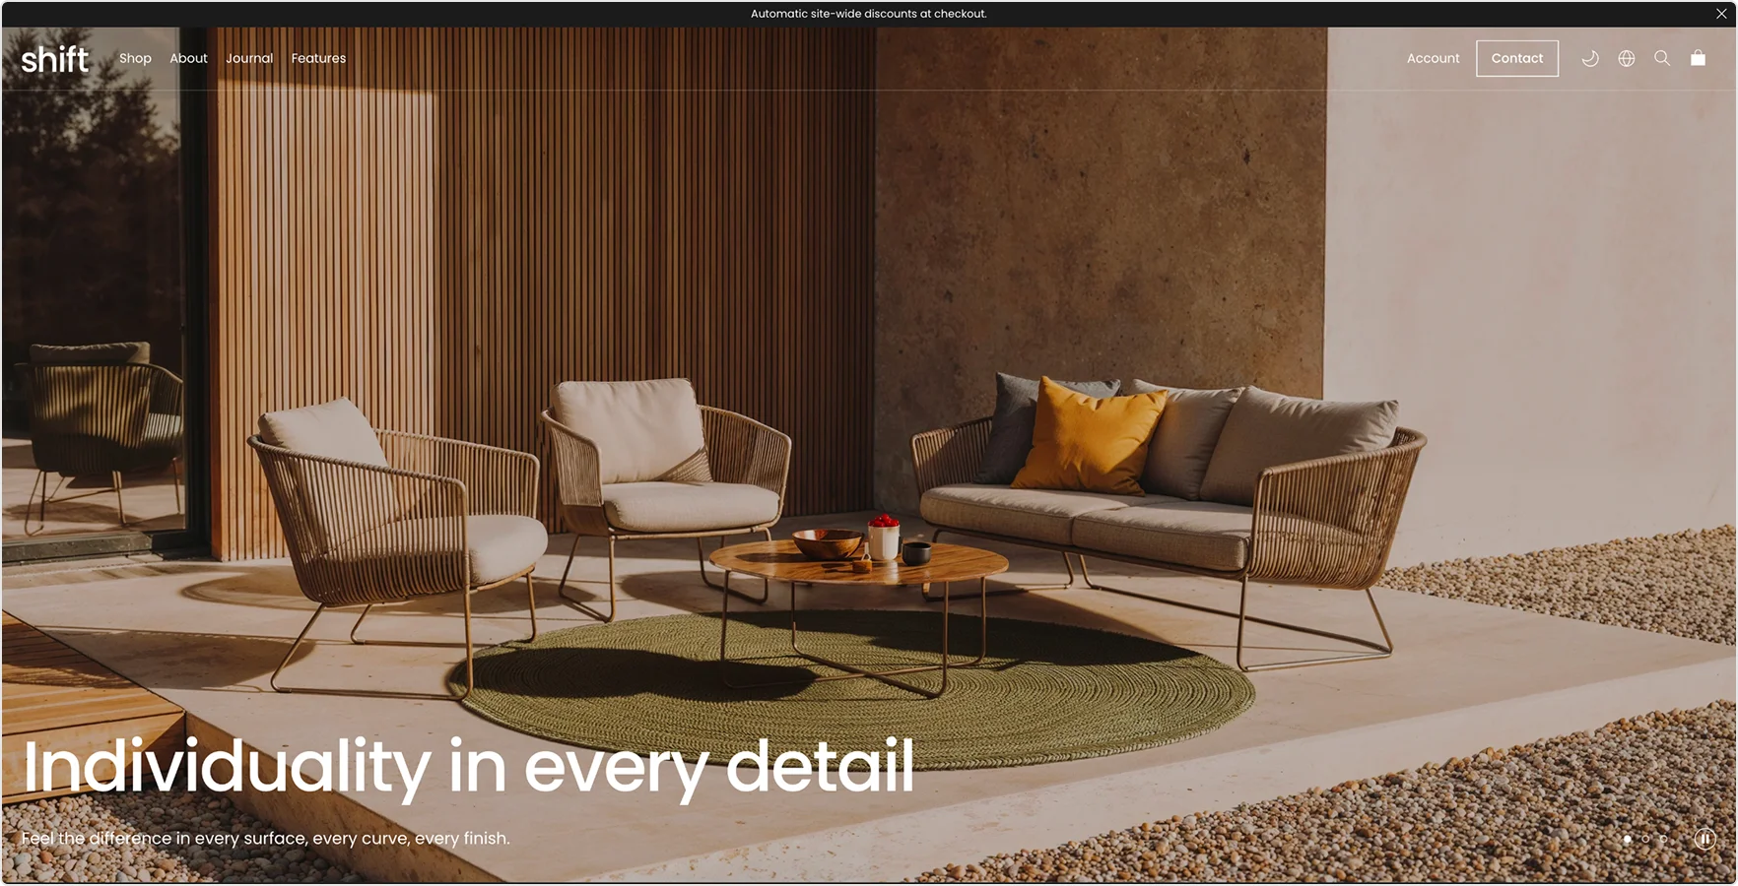1738x886 pixels.
Task: Click the automatic site-wide discounts announcement text
Action: pyautogui.click(x=868, y=14)
